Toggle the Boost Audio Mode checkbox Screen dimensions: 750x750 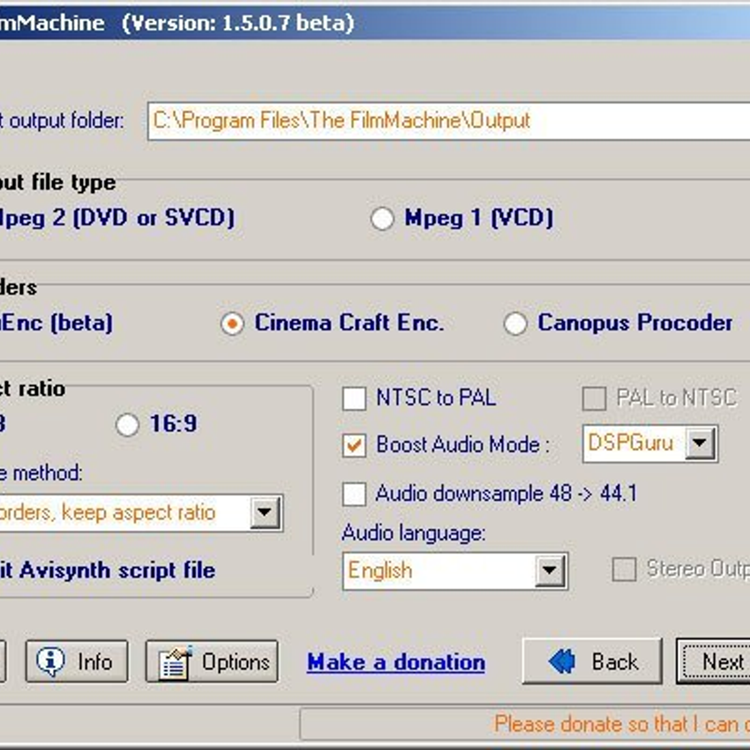tap(354, 446)
